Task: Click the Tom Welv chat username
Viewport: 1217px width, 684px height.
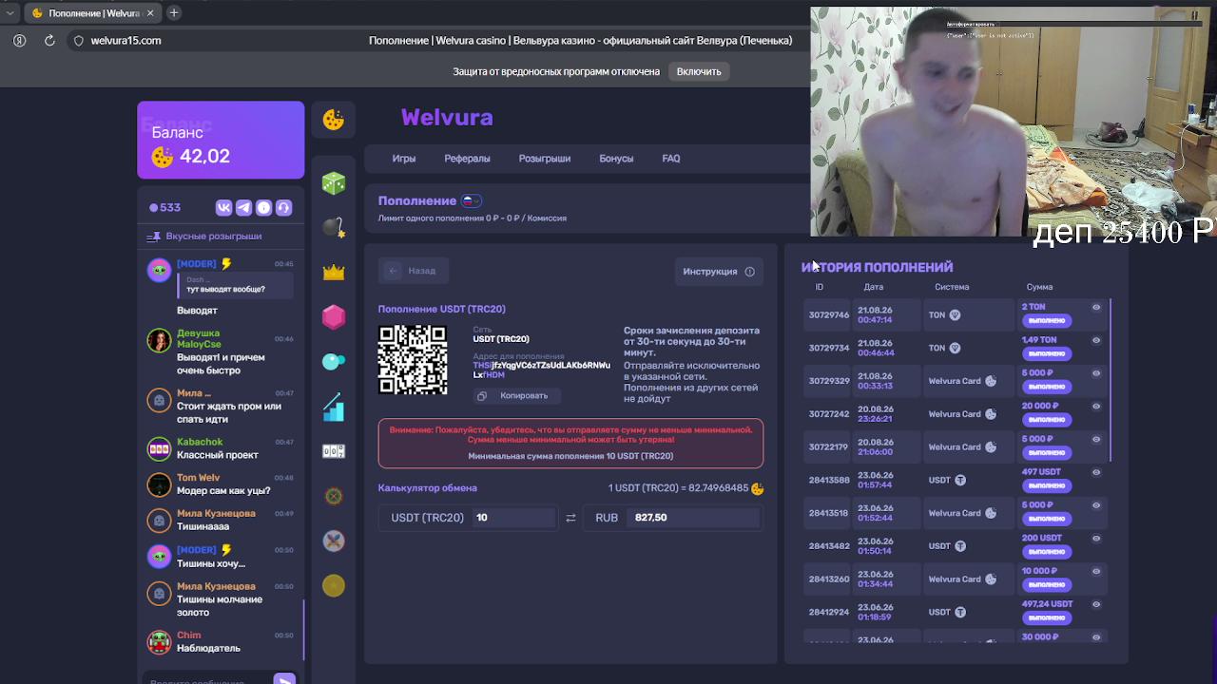Action: tap(198, 478)
